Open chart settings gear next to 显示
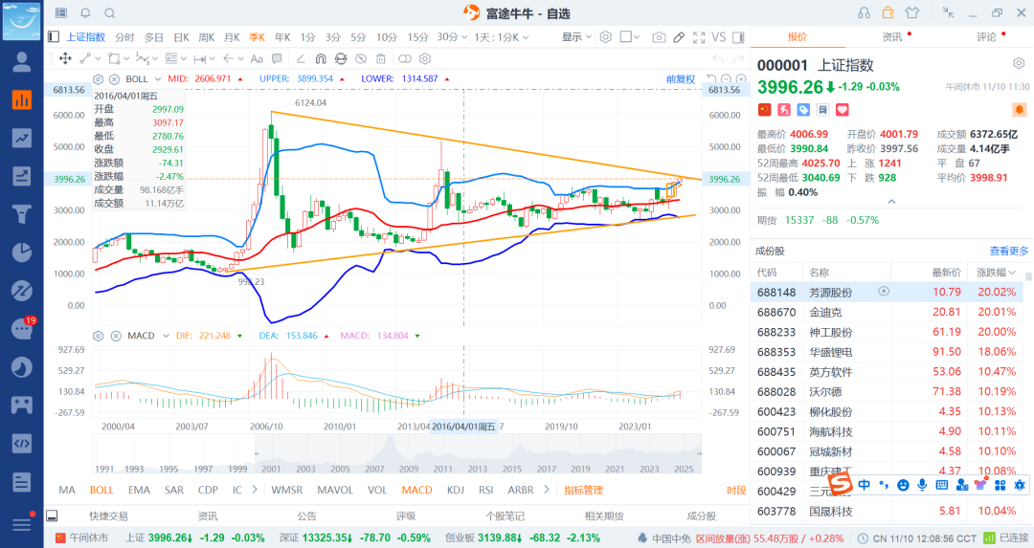1034x548 pixels. (605, 37)
